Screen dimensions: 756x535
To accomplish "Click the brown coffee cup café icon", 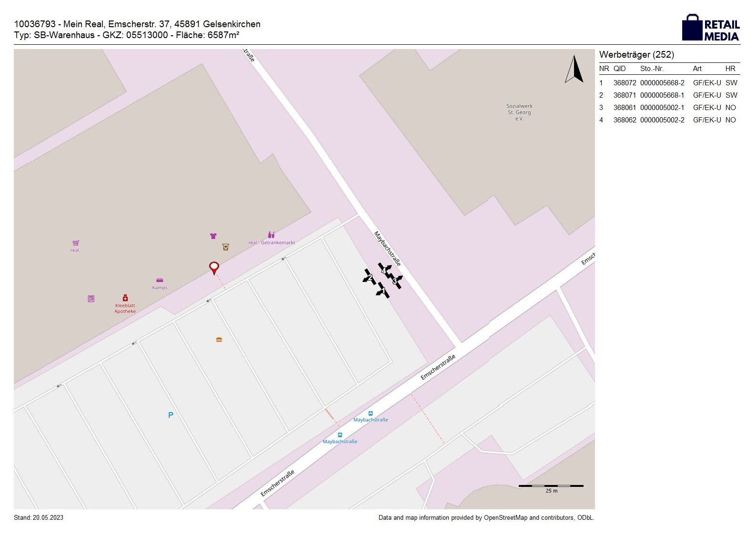I will pyautogui.click(x=226, y=247).
